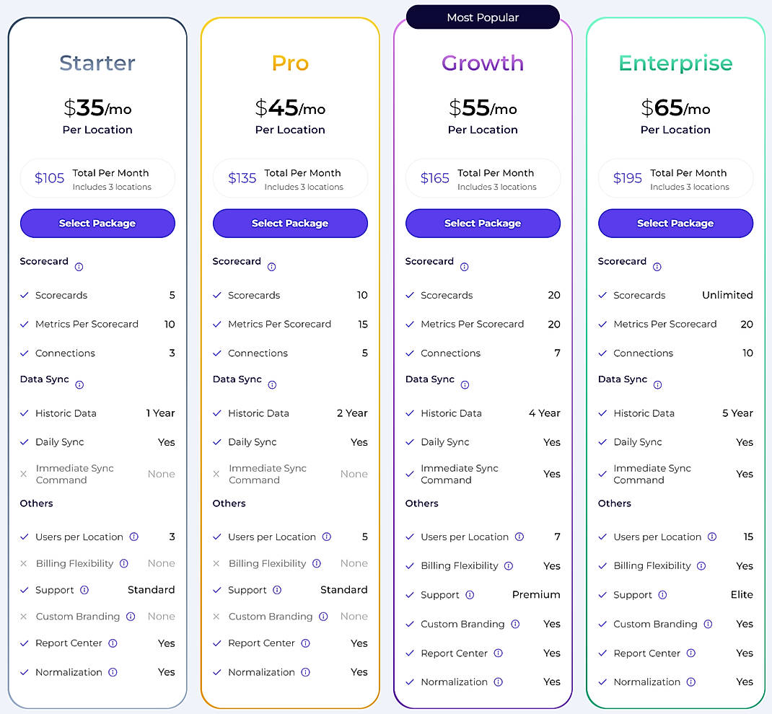Click the Most Popular badge above Growth
The width and height of the screenshot is (772, 714).
pos(482,17)
